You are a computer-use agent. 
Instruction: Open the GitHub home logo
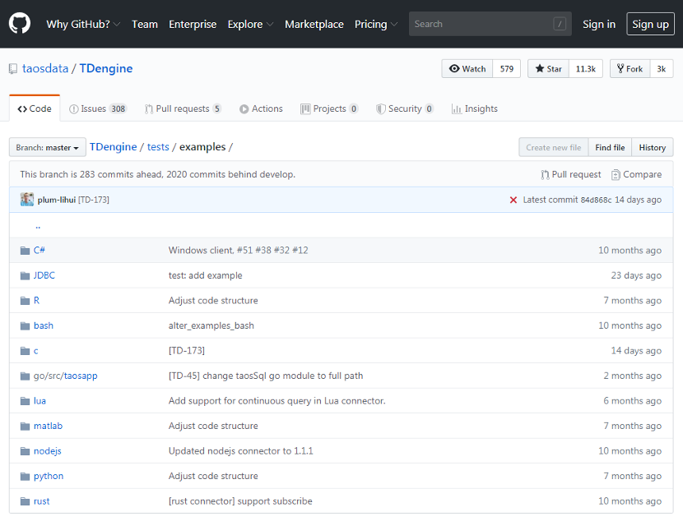(20, 24)
